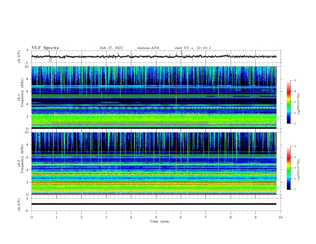Click the "start UT = 22:10:1" text

pyautogui.click(x=193, y=48)
